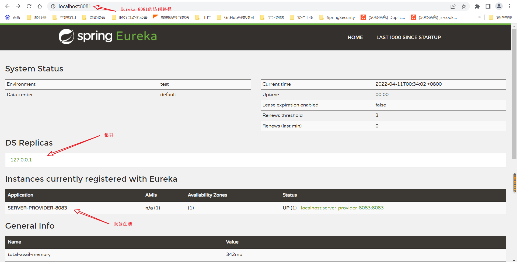The width and height of the screenshot is (517, 262).
Task: Open the 服务自动化部署 bookmark folder
Action: point(130,17)
